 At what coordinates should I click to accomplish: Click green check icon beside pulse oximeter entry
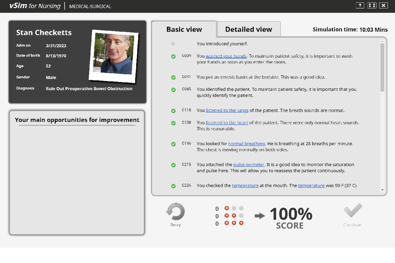tap(173, 165)
